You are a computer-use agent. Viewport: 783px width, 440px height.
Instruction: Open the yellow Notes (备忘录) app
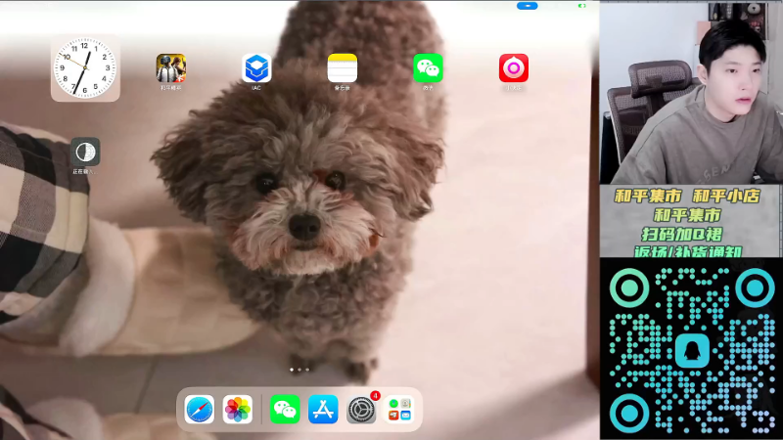(x=342, y=67)
